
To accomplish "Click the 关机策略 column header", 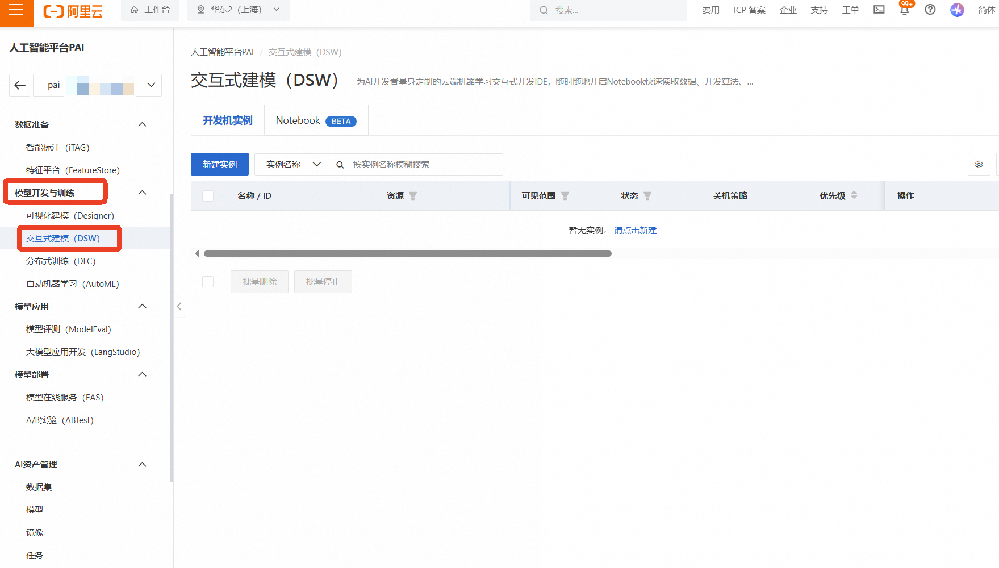I will pos(730,196).
